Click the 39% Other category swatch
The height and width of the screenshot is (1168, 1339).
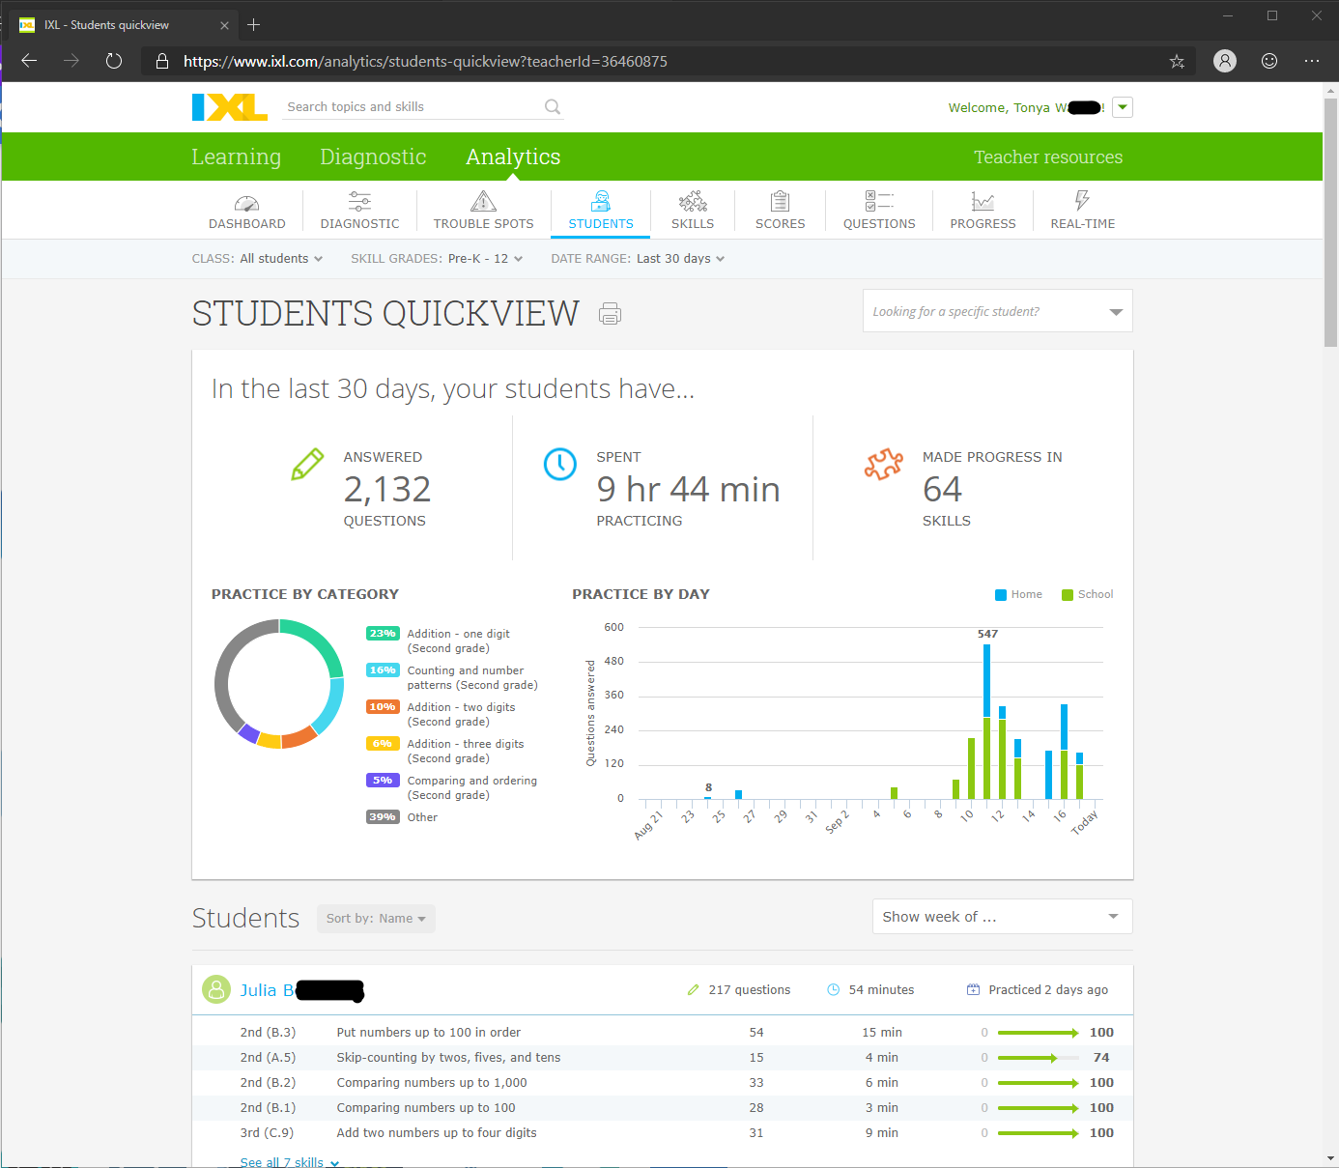click(x=383, y=817)
